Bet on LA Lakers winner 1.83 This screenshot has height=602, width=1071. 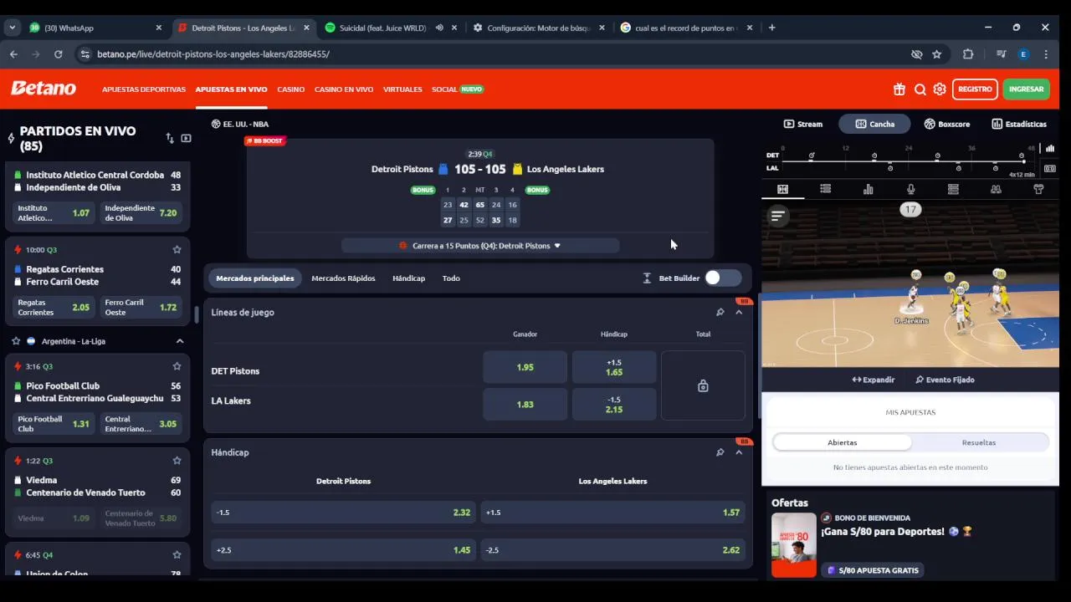(x=525, y=405)
